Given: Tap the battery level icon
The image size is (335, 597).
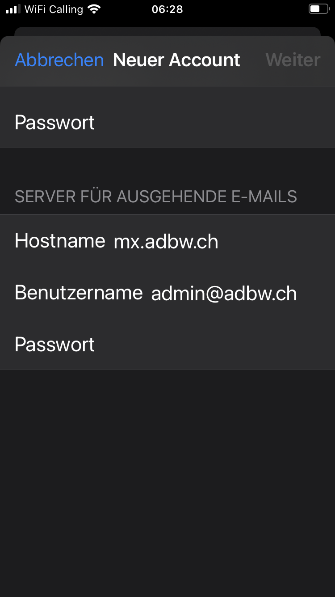Looking at the screenshot, I should tap(318, 9).
